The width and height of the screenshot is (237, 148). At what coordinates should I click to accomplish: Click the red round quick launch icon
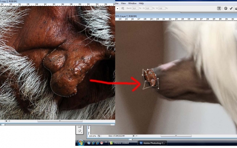(102, 143)
